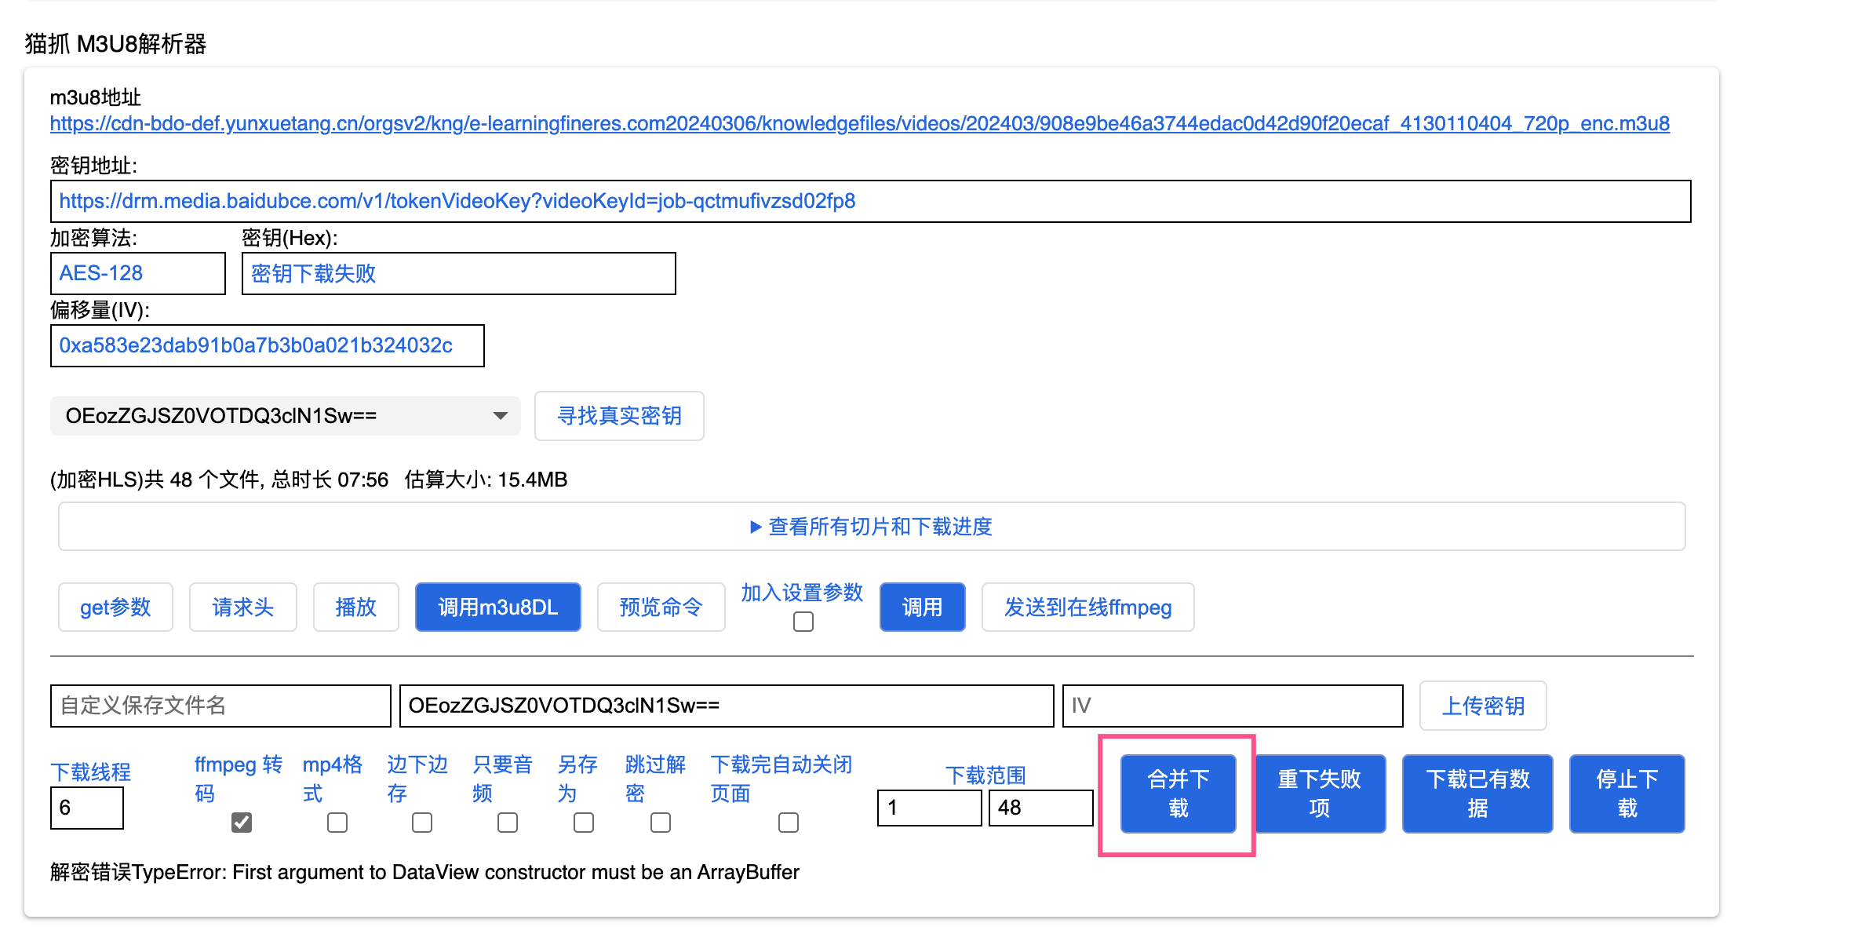Check the 加入设置参数 checkbox
This screenshot has width=1858, height=934.
point(803,622)
